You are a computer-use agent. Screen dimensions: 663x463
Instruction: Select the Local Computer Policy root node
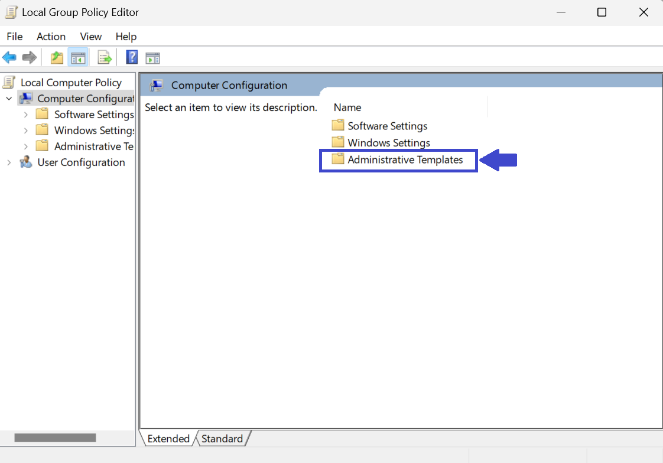[x=70, y=83]
